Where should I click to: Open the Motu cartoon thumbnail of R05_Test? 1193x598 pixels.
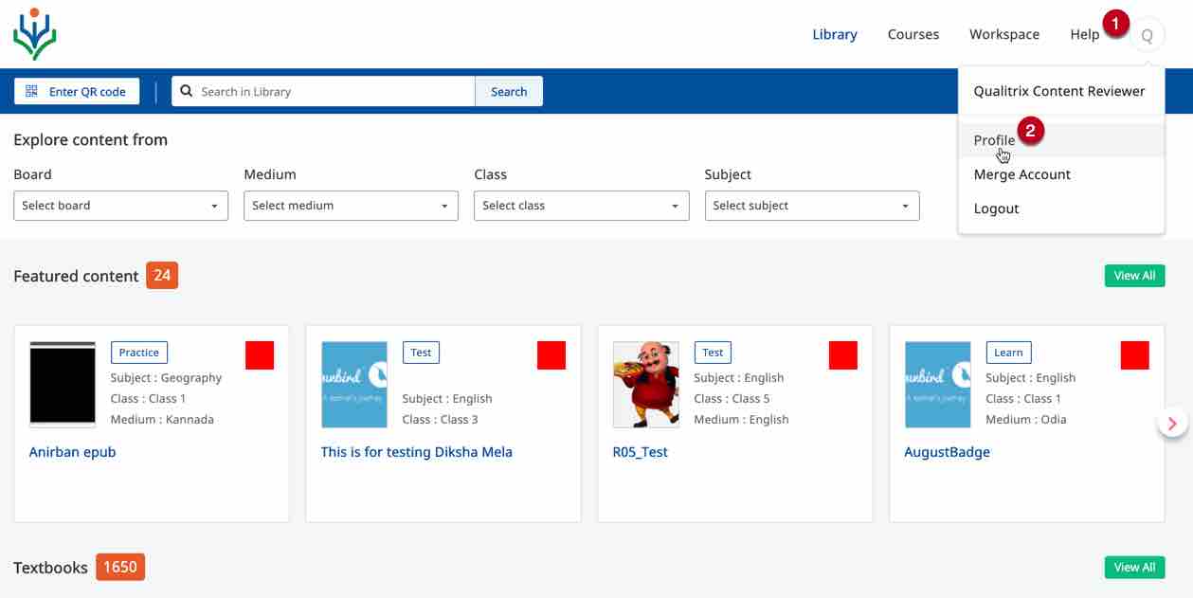646,384
